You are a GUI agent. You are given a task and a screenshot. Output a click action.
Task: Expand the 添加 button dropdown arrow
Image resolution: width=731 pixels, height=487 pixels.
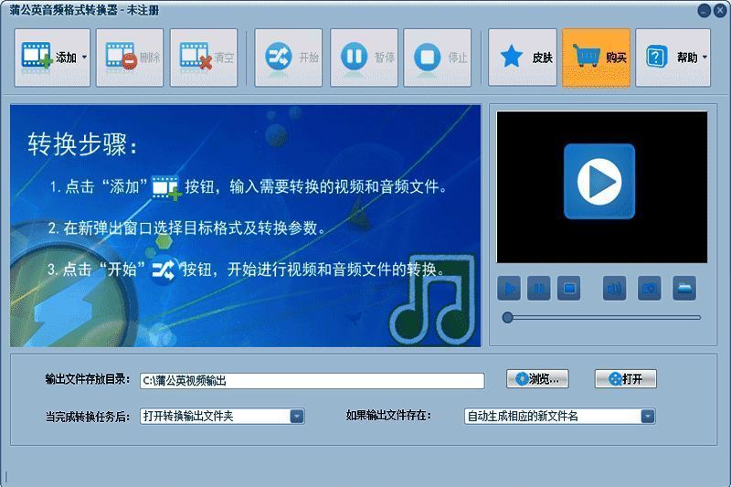click(x=84, y=58)
